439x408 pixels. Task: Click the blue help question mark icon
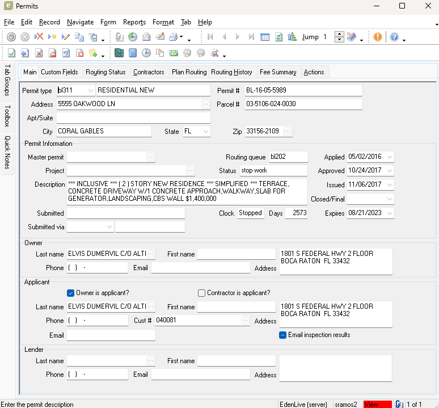click(394, 37)
